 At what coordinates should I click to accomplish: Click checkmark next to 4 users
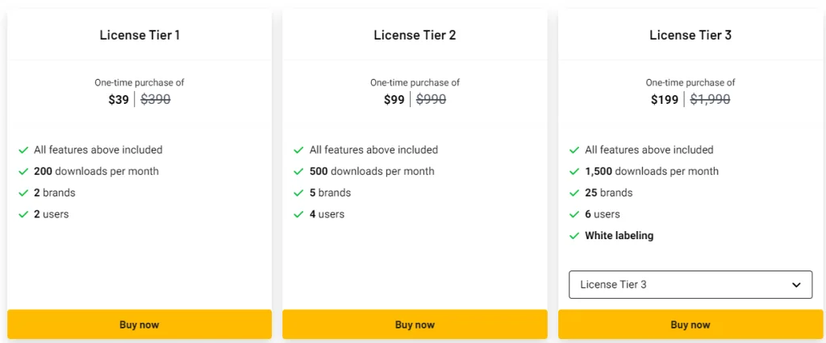click(299, 215)
